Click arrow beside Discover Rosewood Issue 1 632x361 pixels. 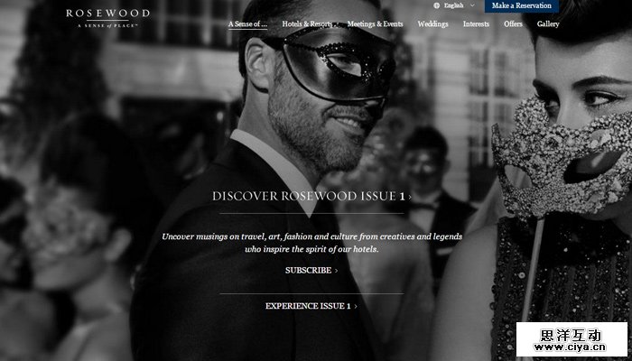410,197
